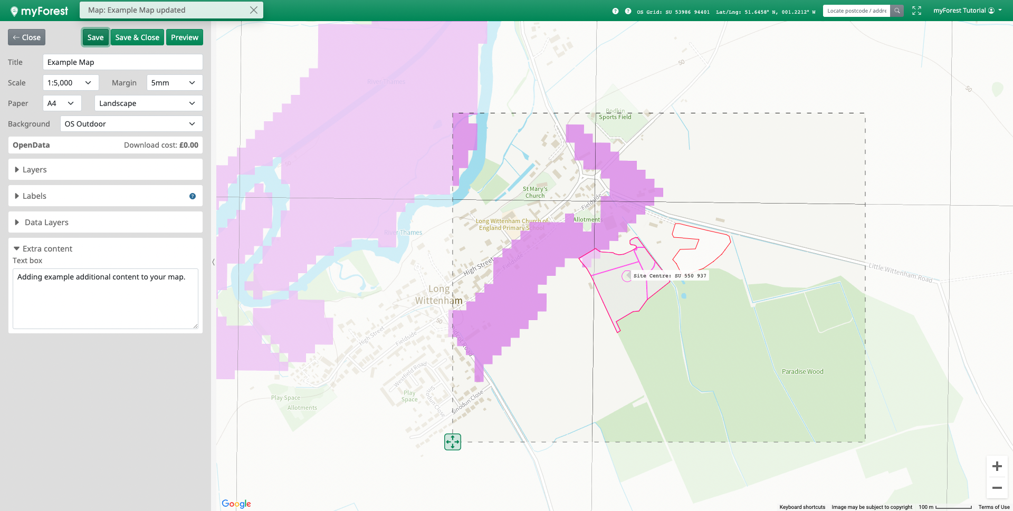This screenshot has width=1013, height=511.
Task: Toggle fullscreen map view icon
Action: pos(916,11)
